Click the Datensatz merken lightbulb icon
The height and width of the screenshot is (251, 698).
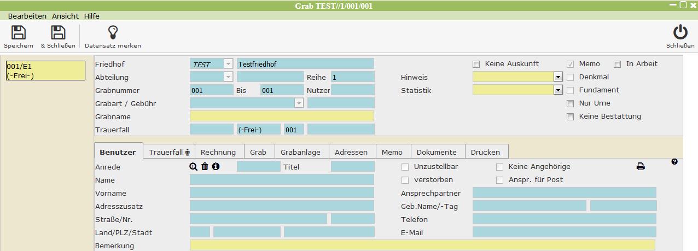[113, 33]
